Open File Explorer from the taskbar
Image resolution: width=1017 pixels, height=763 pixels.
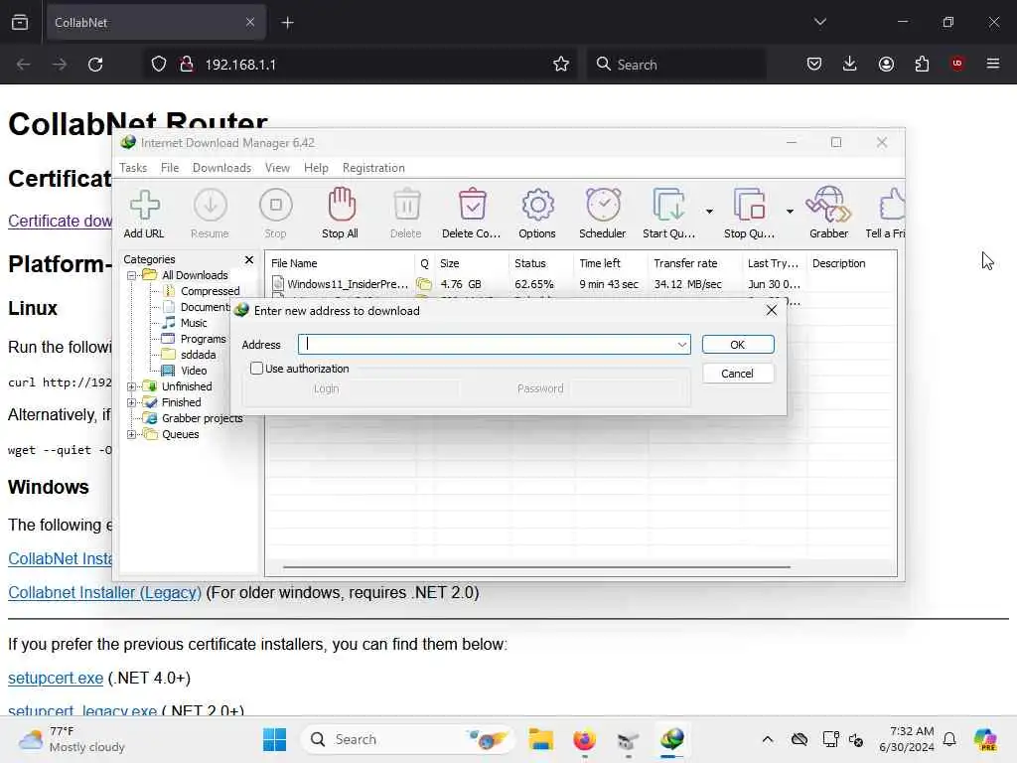click(x=541, y=739)
